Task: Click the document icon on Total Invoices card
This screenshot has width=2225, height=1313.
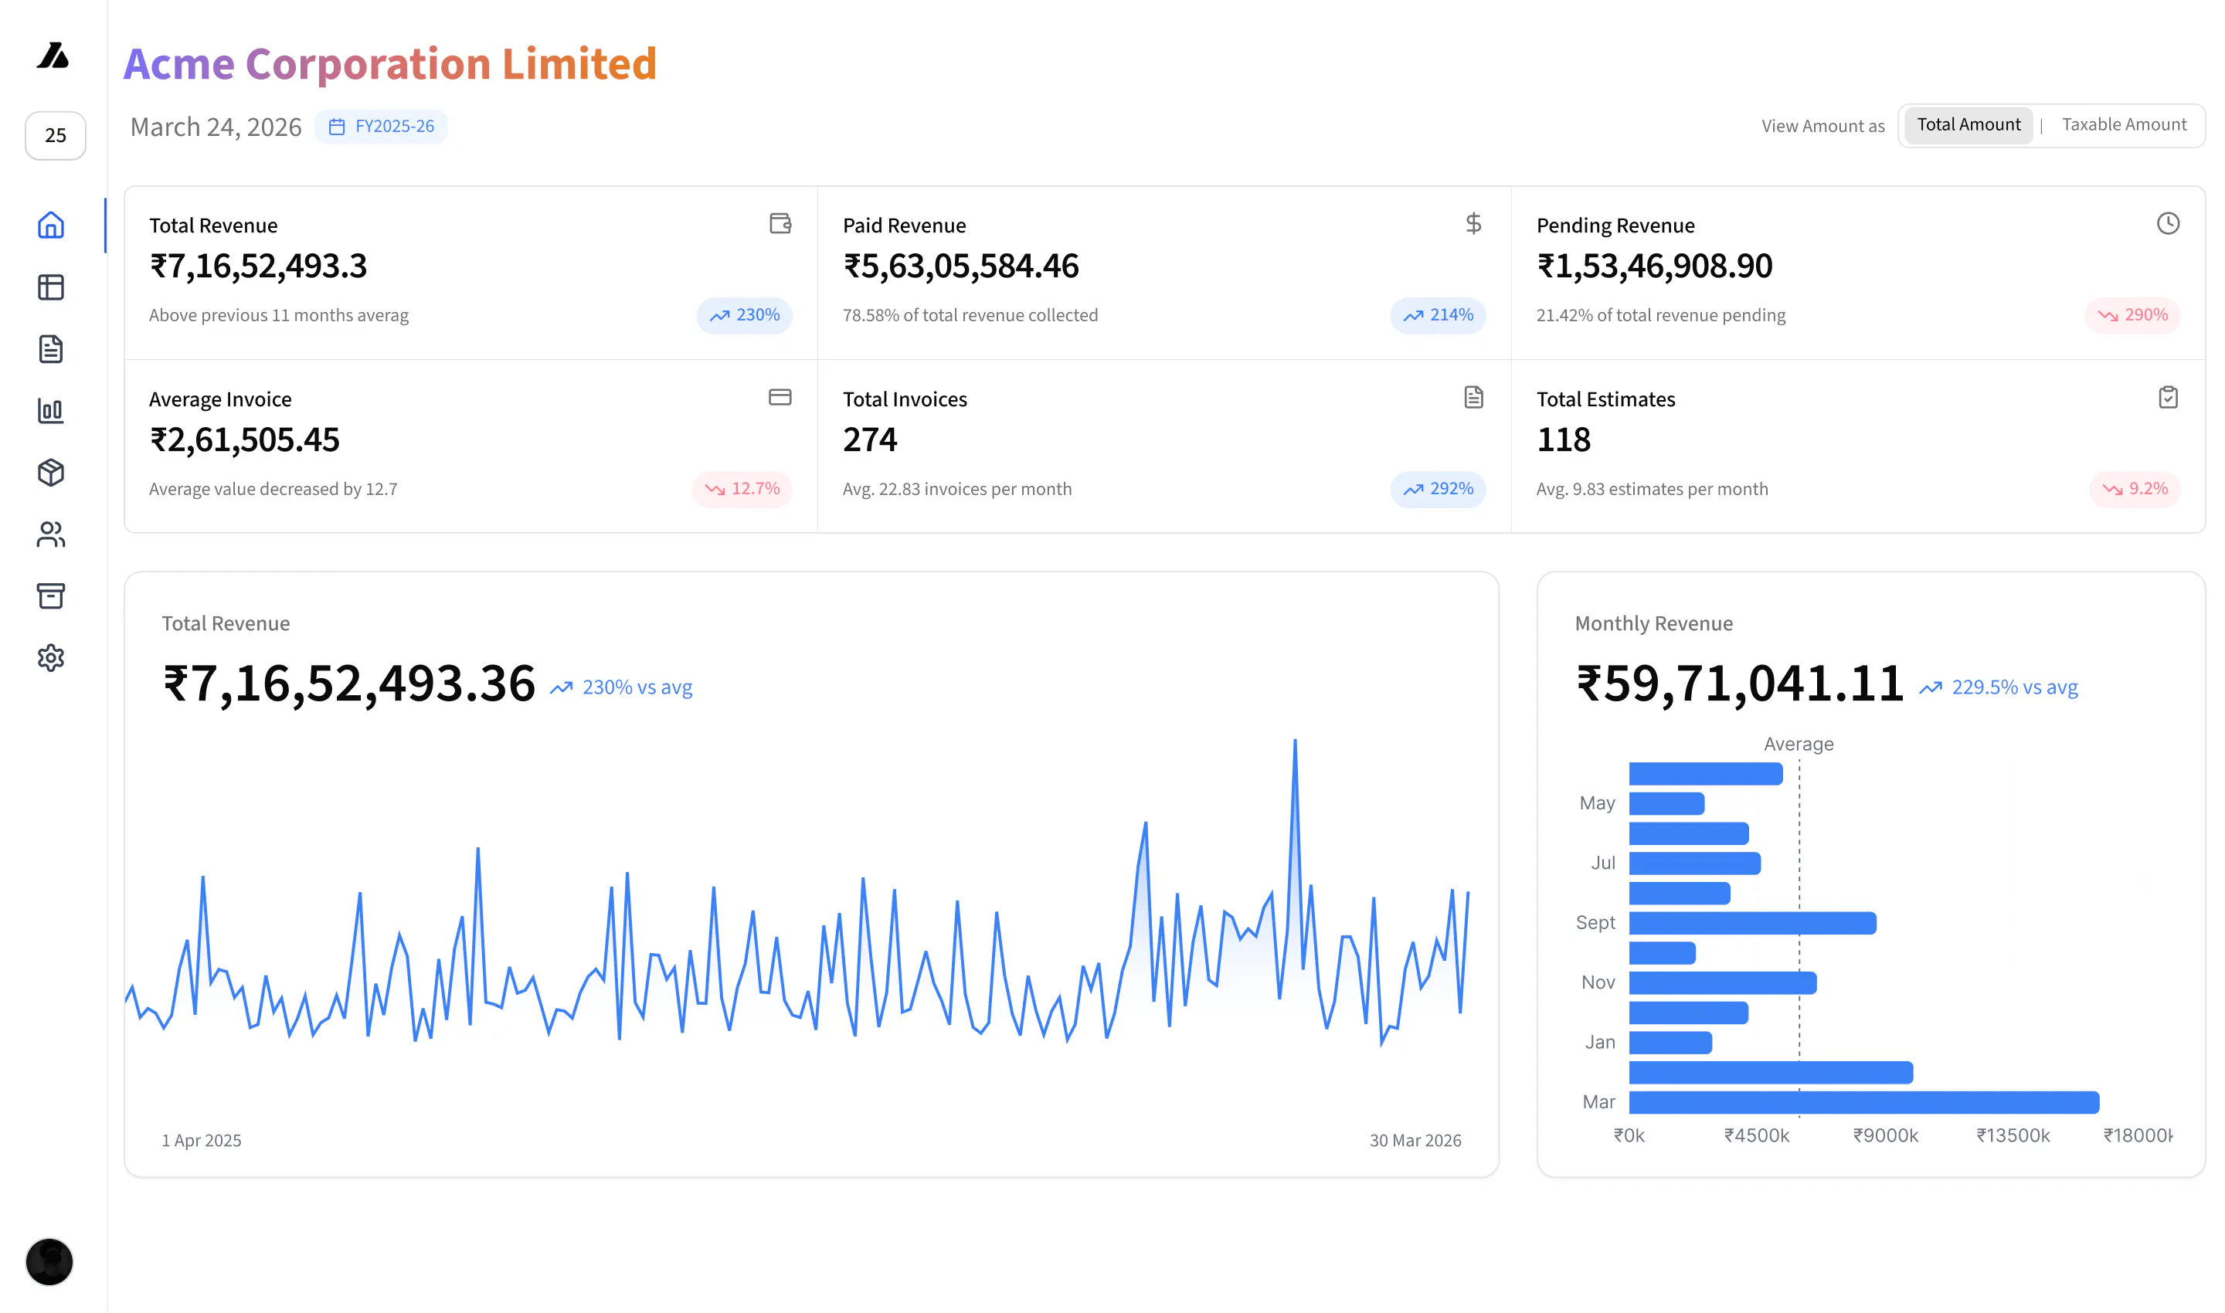Action: 1473,397
